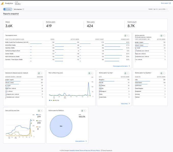The height and width of the screenshot is (152, 173).
Task: Click 'l.instagram.com / referral' sessions row
Action: coord(24,94)
